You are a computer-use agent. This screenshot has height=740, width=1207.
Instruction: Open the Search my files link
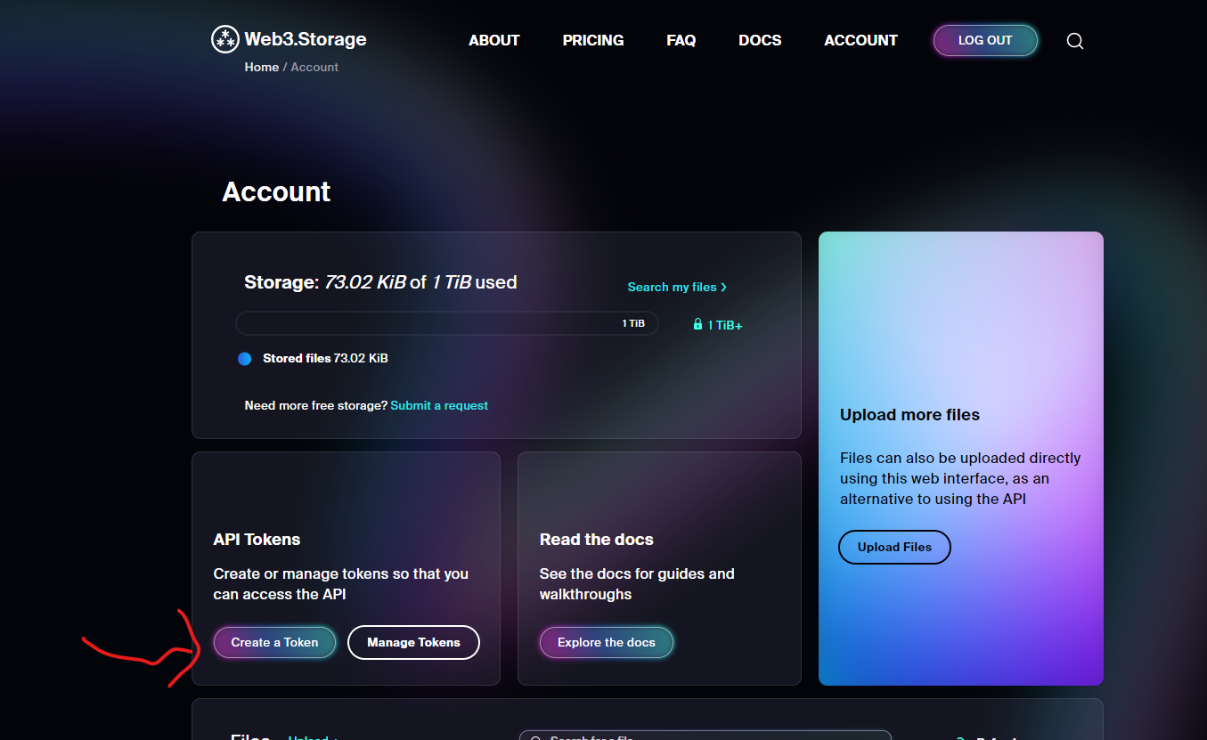[677, 287]
